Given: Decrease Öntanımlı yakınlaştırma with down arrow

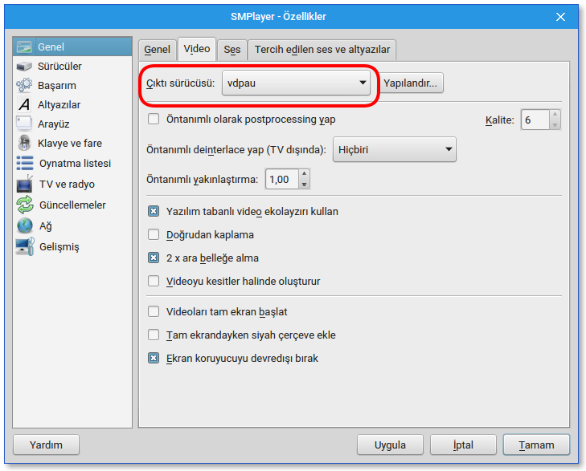Looking at the screenshot, I should coord(304,185).
